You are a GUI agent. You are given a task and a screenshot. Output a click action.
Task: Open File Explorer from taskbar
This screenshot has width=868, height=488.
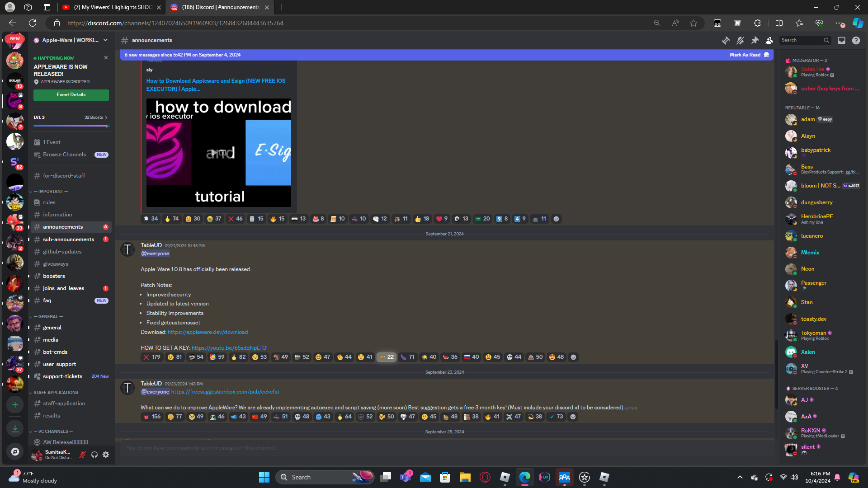click(x=465, y=477)
